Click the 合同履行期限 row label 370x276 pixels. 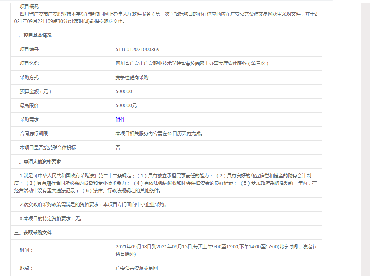pos(34,134)
